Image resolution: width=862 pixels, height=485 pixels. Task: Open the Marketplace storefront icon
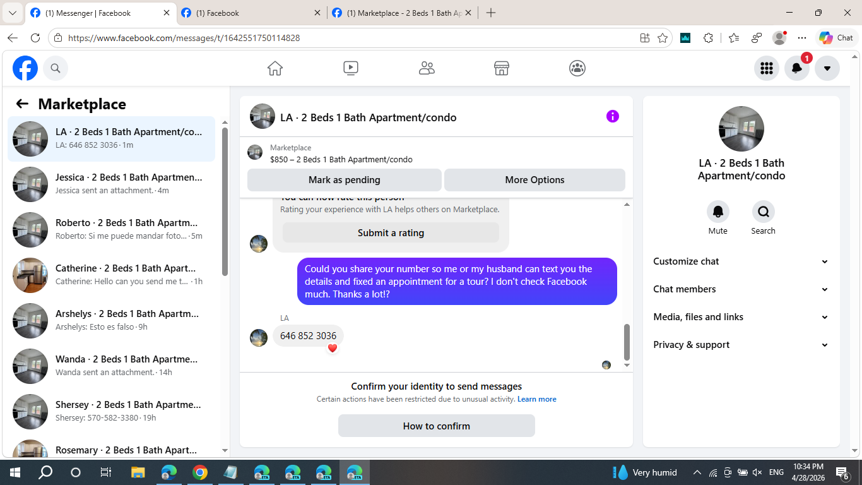(502, 68)
